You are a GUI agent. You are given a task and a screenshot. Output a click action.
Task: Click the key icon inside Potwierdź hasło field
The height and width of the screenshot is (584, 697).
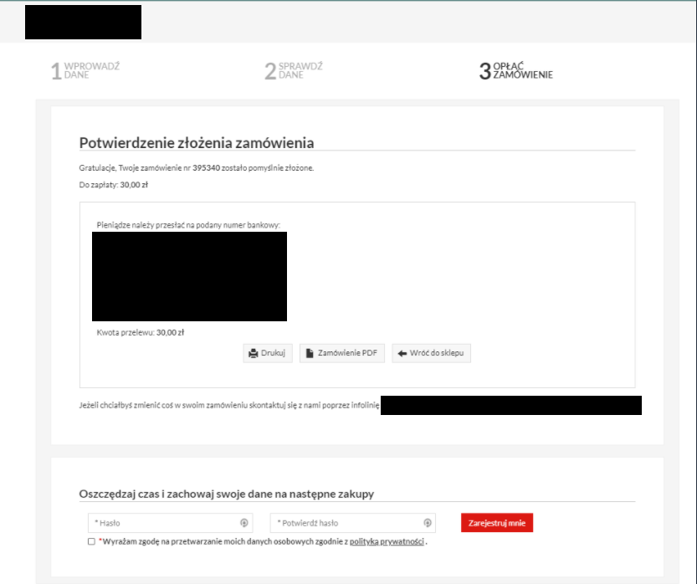coord(428,523)
